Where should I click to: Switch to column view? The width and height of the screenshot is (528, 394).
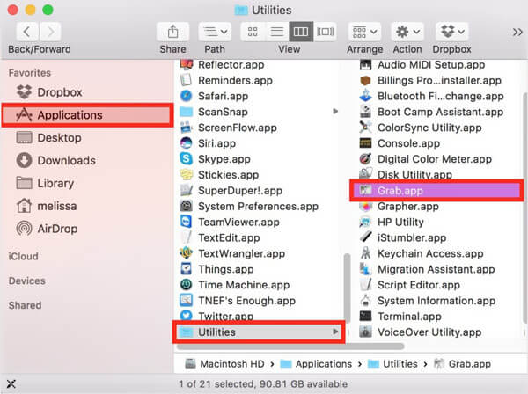click(301, 32)
